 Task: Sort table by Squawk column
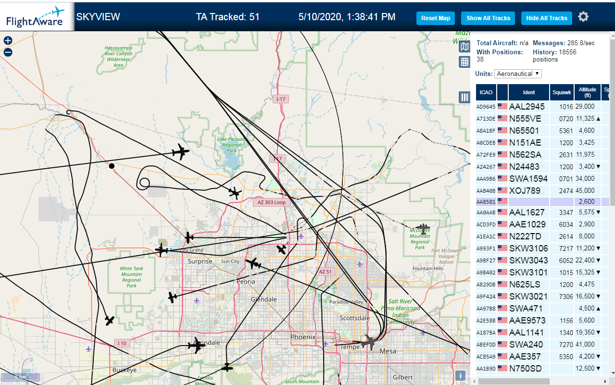562,92
